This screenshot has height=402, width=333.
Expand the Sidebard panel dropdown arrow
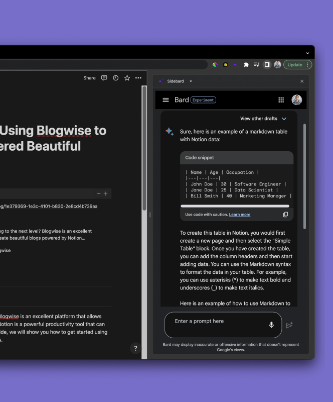pos(191,81)
